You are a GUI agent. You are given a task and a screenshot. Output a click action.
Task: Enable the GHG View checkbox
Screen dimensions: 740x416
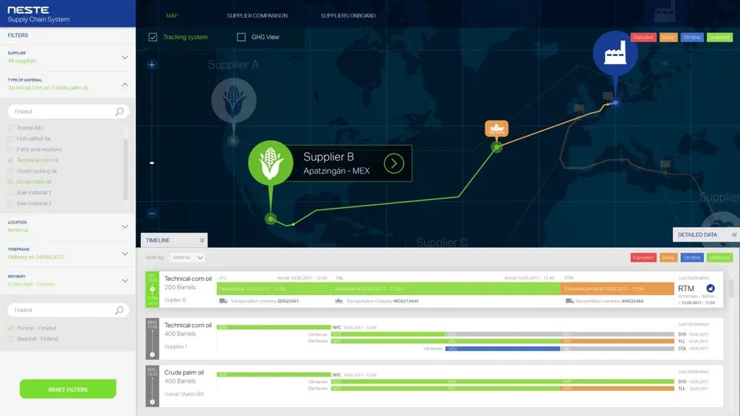241,37
